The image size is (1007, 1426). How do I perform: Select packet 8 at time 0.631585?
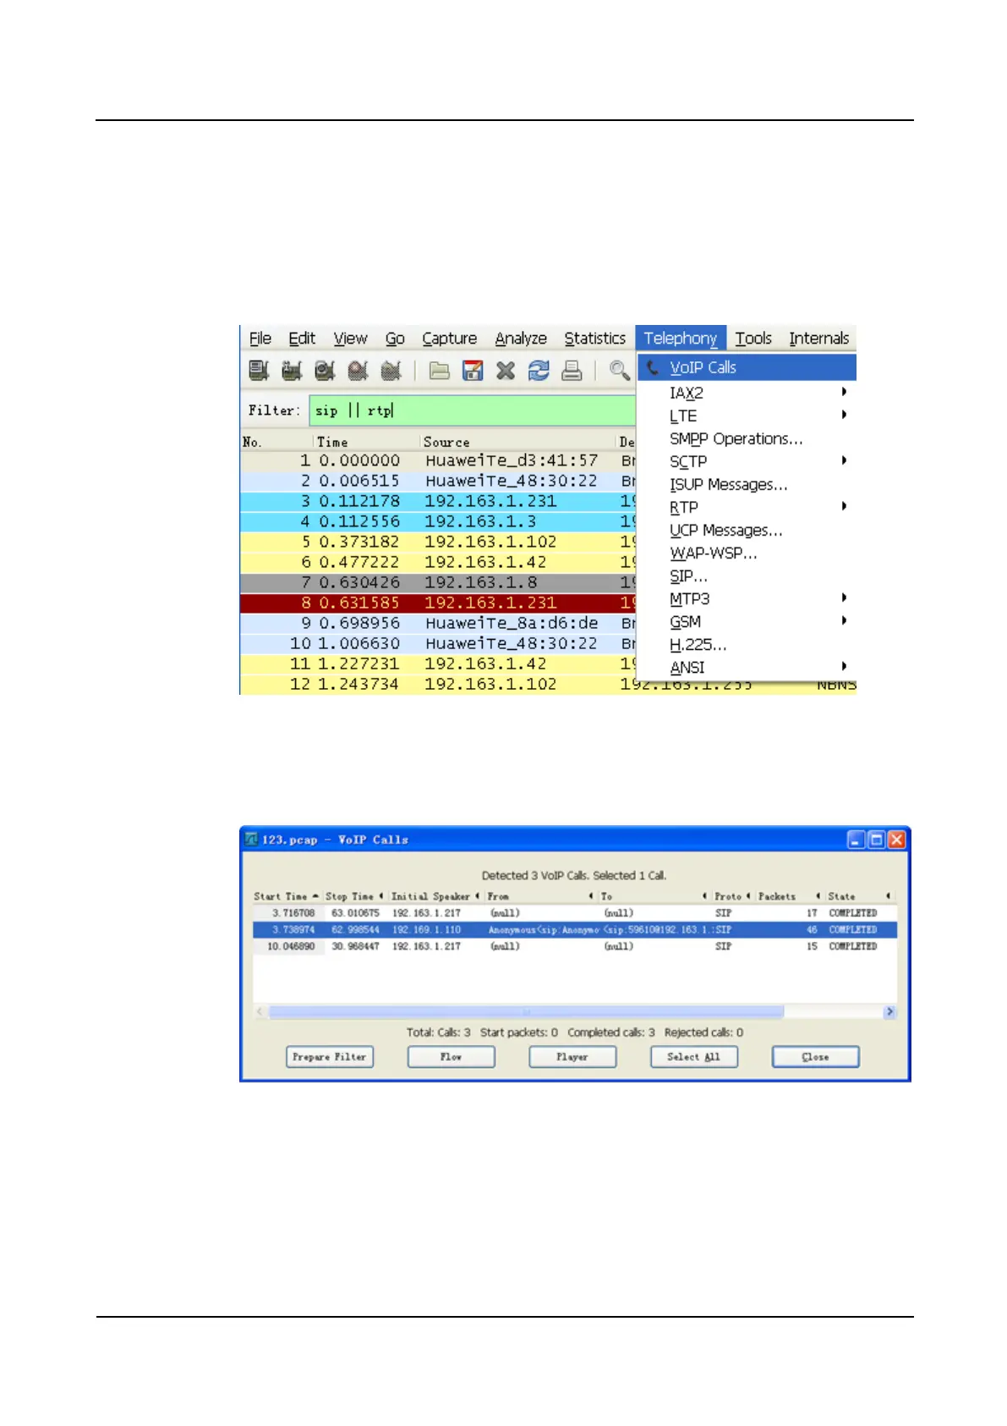point(438,603)
